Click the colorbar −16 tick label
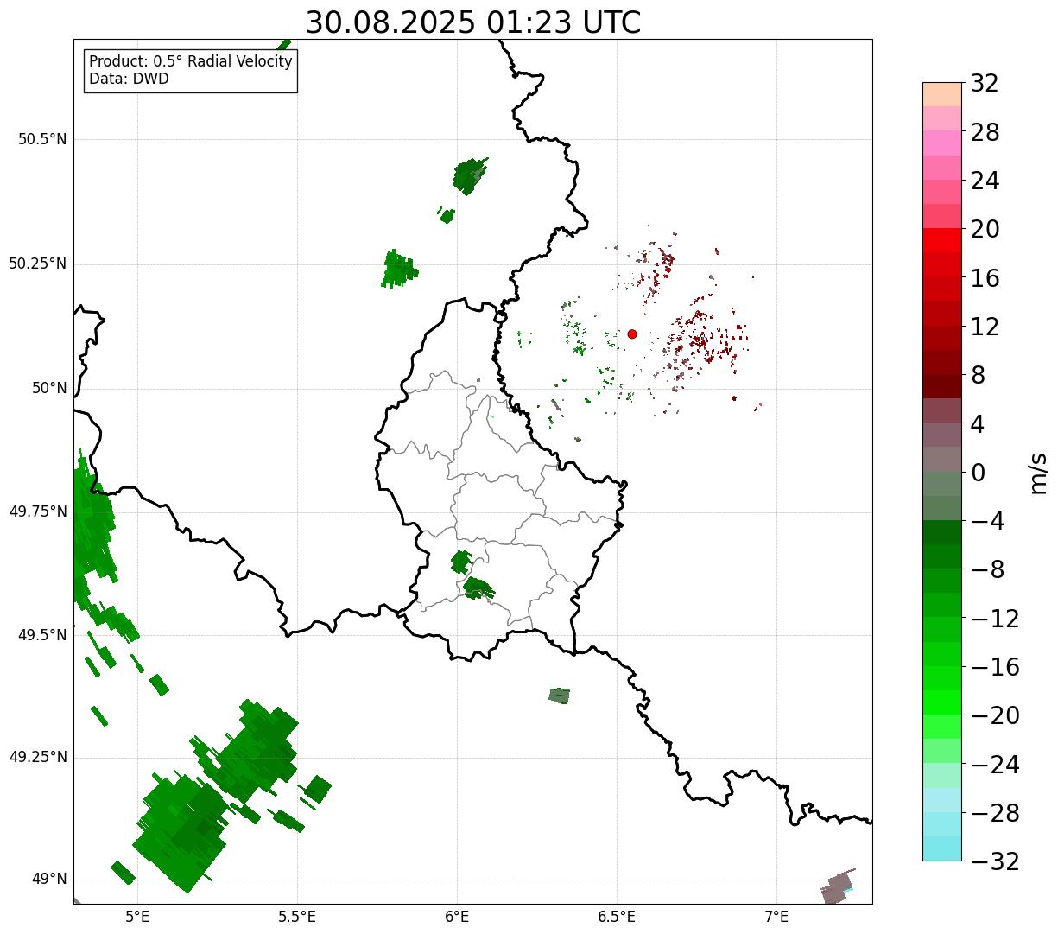 (995, 667)
